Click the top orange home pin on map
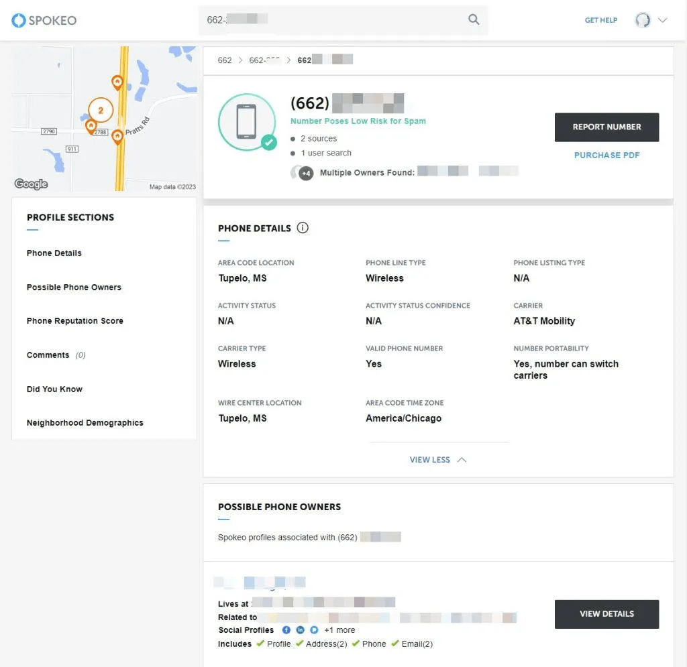 pyautogui.click(x=117, y=82)
